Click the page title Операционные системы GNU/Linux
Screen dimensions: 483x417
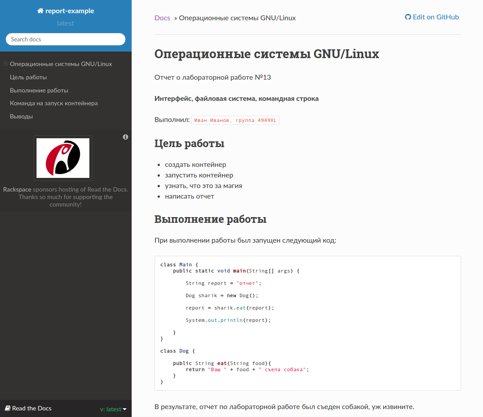coord(267,54)
